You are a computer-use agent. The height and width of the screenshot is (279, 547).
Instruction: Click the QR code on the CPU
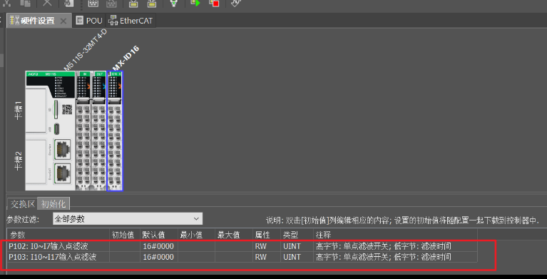tap(67, 109)
